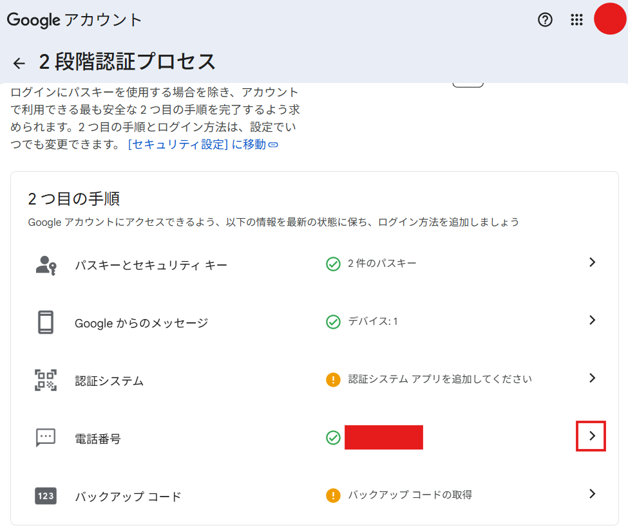Click the 2 段階認証プロセス page title
This screenshot has width=628, height=530.
pyautogui.click(x=127, y=62)
